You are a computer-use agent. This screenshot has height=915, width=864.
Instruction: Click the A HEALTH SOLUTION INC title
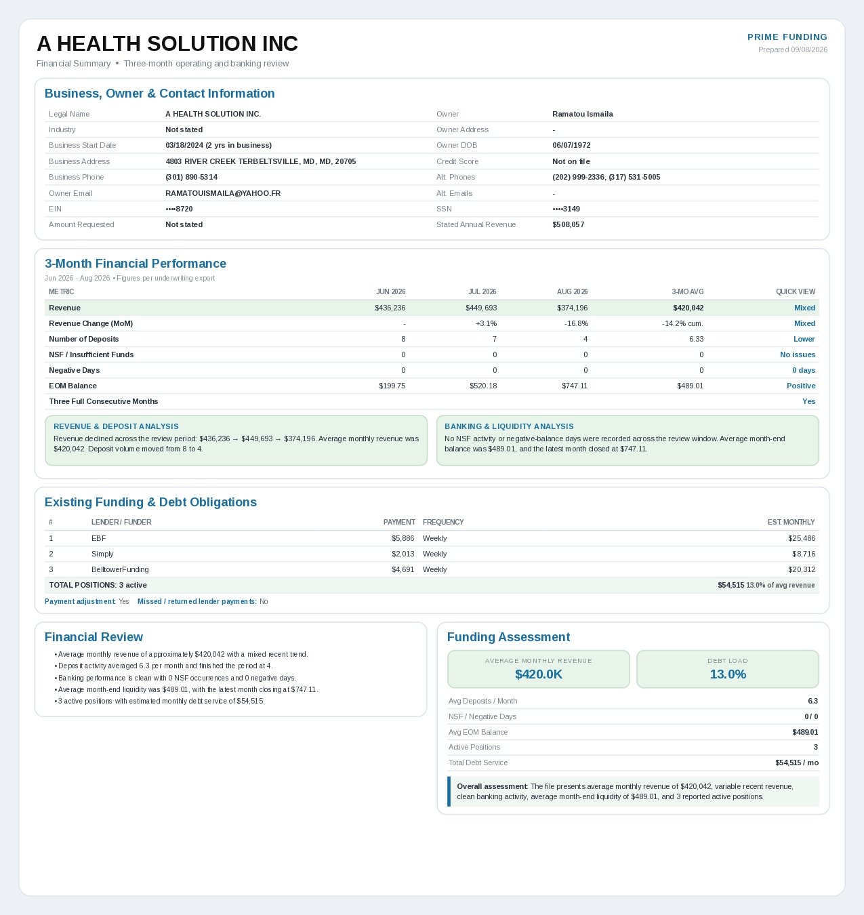pos(167,44)
